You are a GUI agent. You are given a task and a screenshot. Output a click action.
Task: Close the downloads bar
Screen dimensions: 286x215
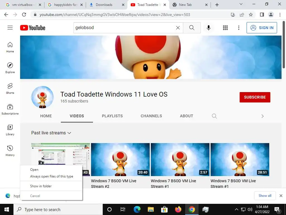(281, 196)
